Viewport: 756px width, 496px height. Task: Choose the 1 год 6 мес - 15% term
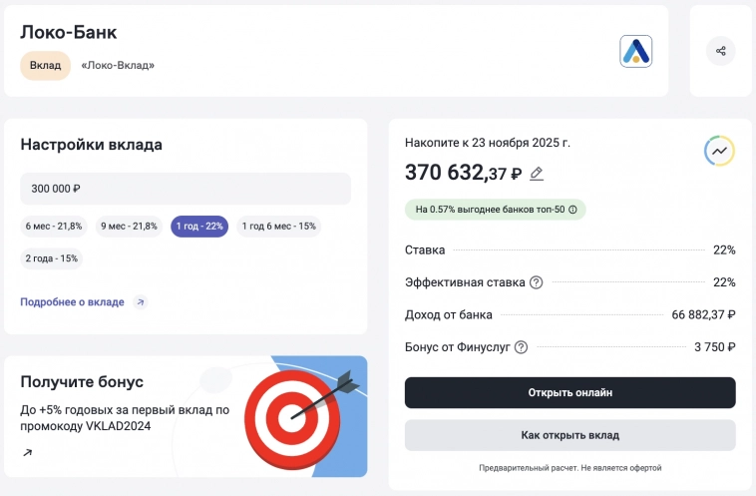(278, 226)
